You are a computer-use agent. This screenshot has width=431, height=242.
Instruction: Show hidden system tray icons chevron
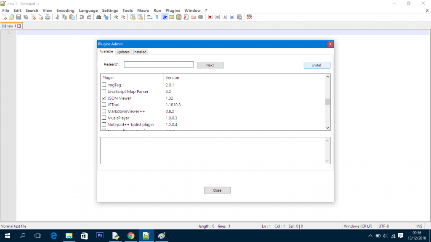pos(370,236)
